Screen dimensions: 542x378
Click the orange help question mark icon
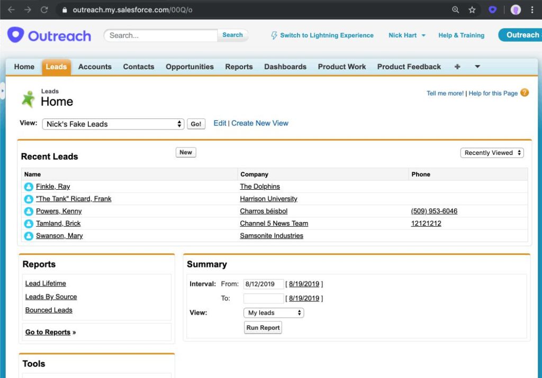click(x=525, y=93)
